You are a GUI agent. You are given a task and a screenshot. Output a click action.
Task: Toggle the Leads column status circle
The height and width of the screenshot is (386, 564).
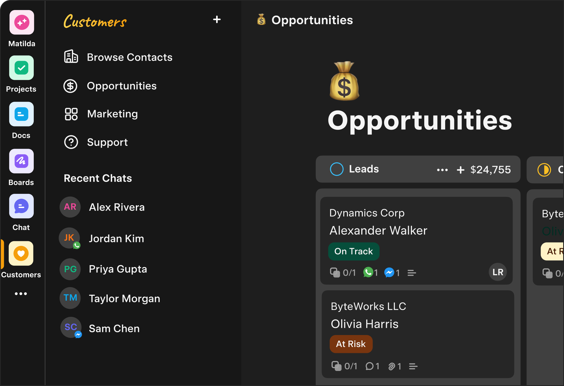click(337, 169)
